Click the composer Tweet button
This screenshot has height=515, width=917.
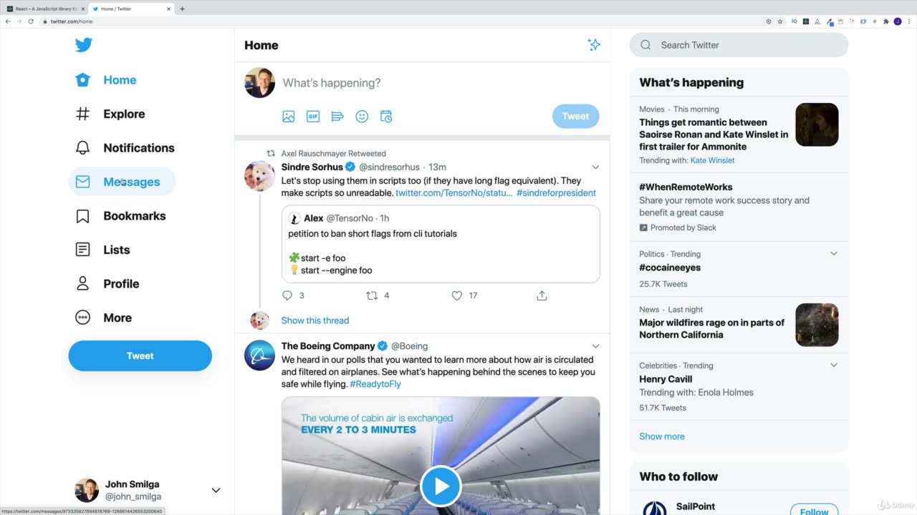(575, 116)
